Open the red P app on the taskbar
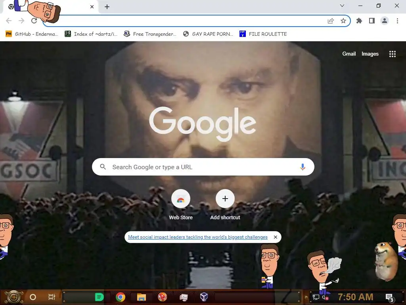This screenshot has height=305, width=406. point(162,297)
